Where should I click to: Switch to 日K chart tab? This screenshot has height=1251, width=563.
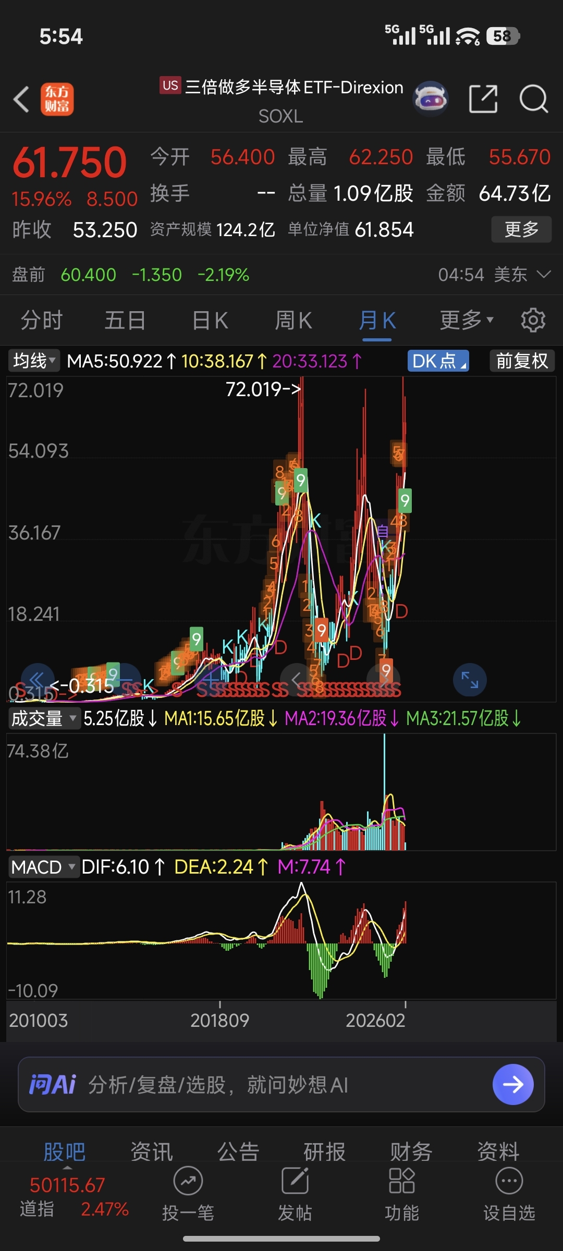click(210, 320)
